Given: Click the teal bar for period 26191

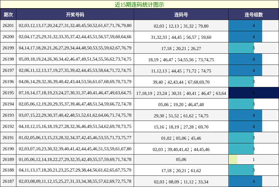Looking at the screenshot, I should pos(241,138).
